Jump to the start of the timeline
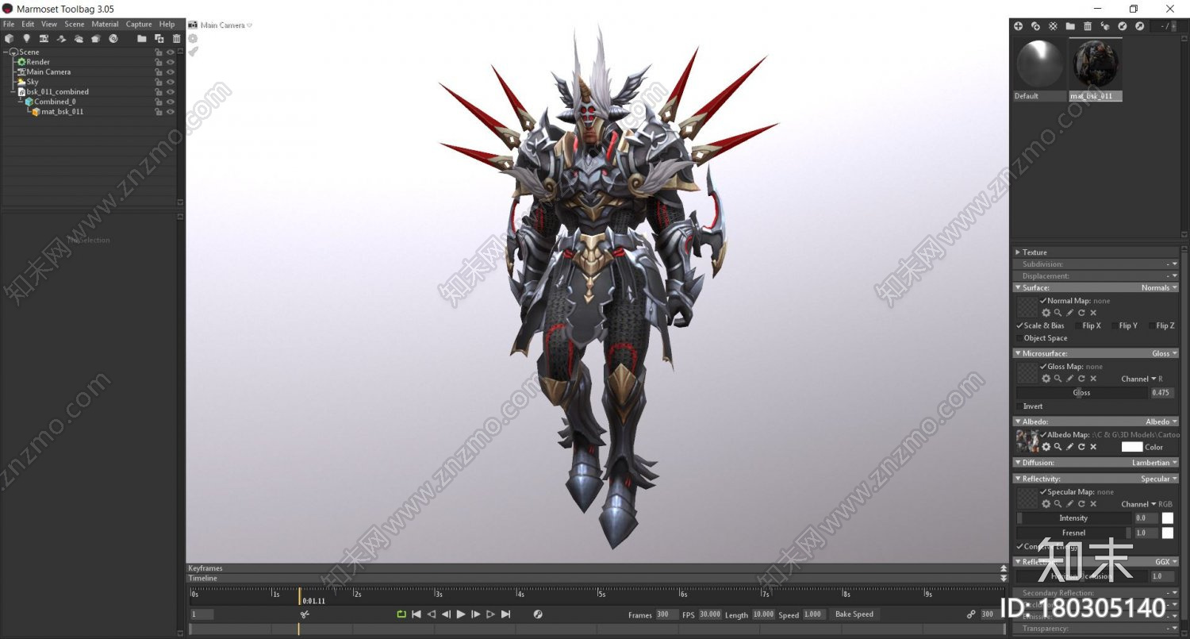This screenshot has width=1190, height=639. tap(416, 614)
